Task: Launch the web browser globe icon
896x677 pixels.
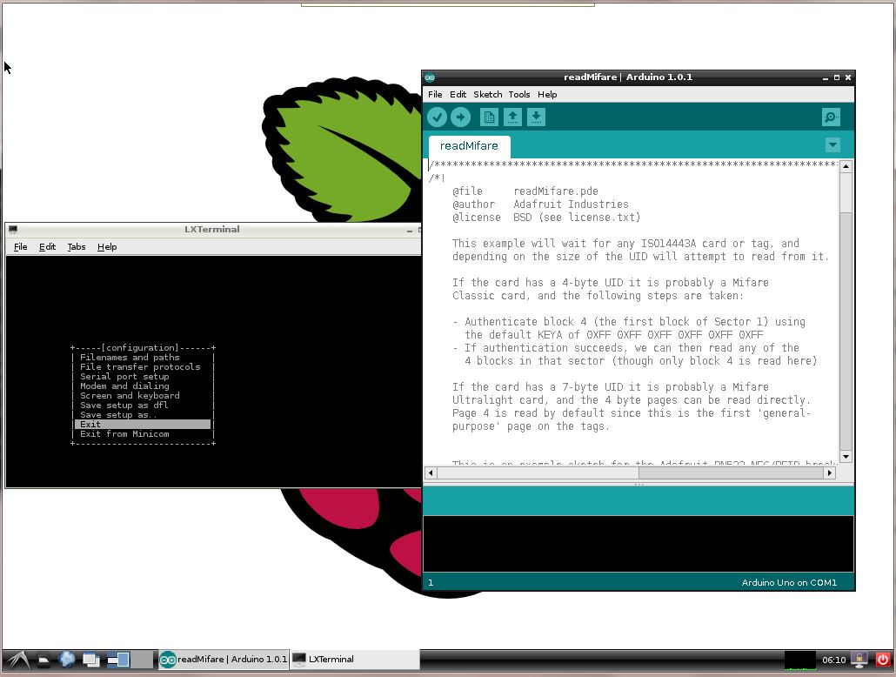Action: pyautogui.click(x=67, y=660)
